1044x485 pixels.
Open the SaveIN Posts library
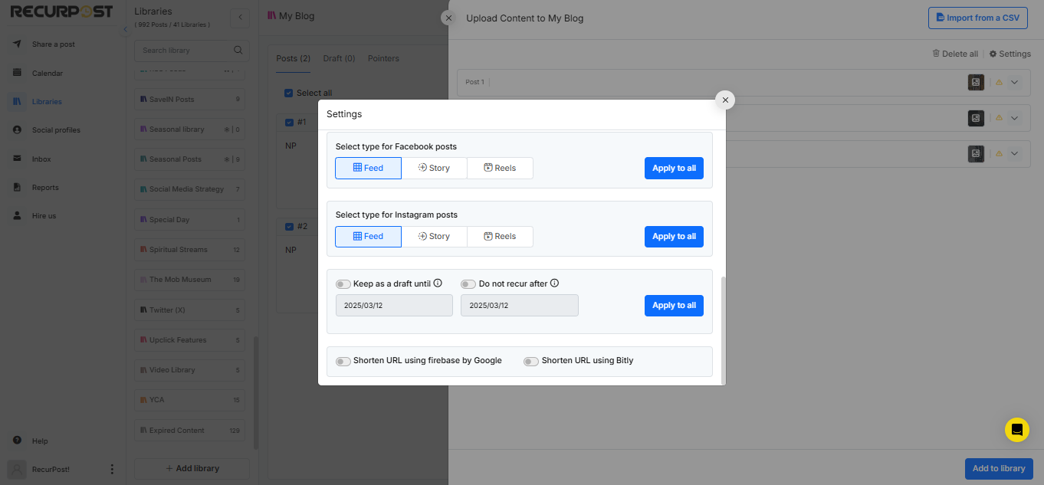189,99
